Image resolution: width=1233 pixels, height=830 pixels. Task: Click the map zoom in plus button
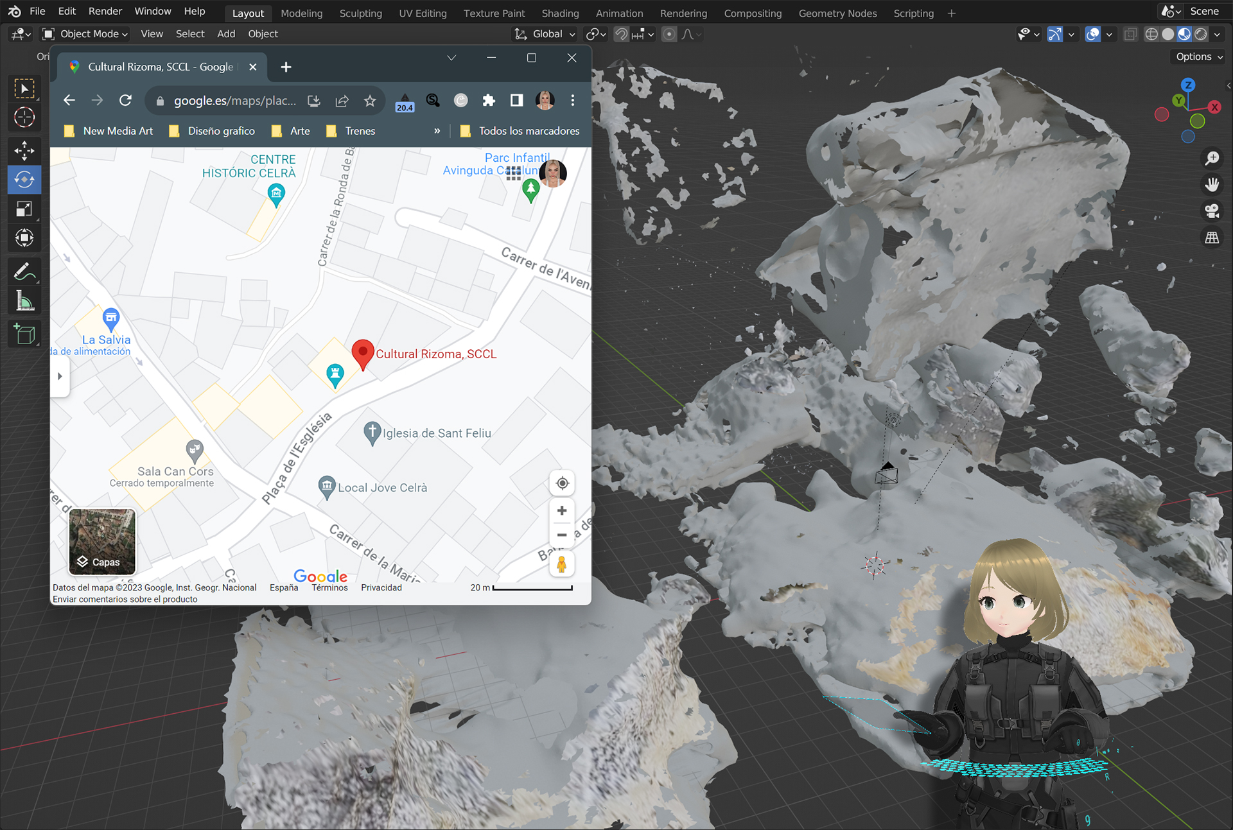point(562,511)
